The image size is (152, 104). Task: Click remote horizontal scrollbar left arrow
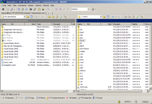tap(78, 91)
